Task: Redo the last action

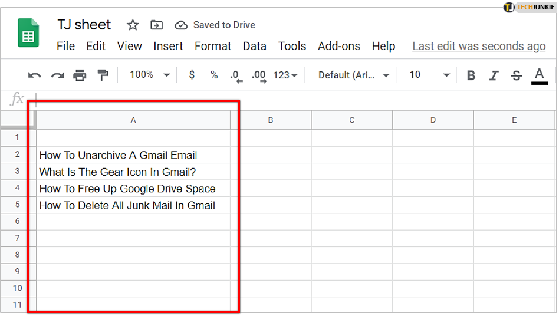Action: tap(57, 75)
